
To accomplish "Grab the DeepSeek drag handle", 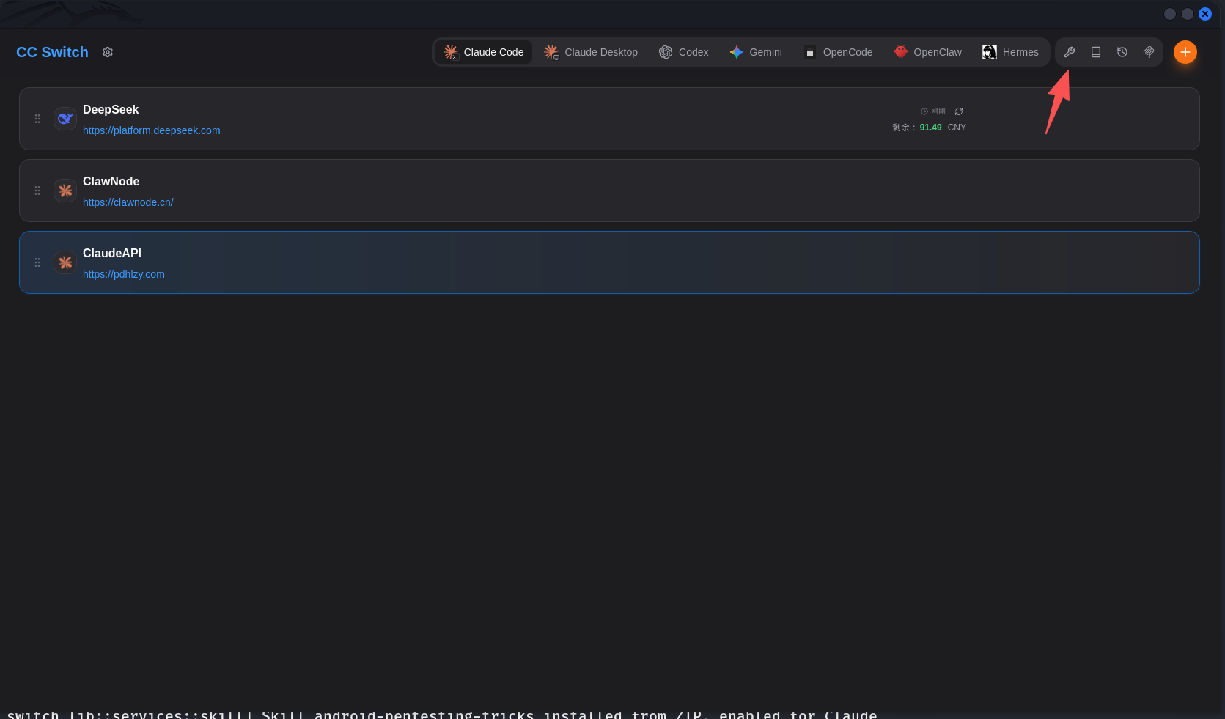I will click(x=37, y=119).
